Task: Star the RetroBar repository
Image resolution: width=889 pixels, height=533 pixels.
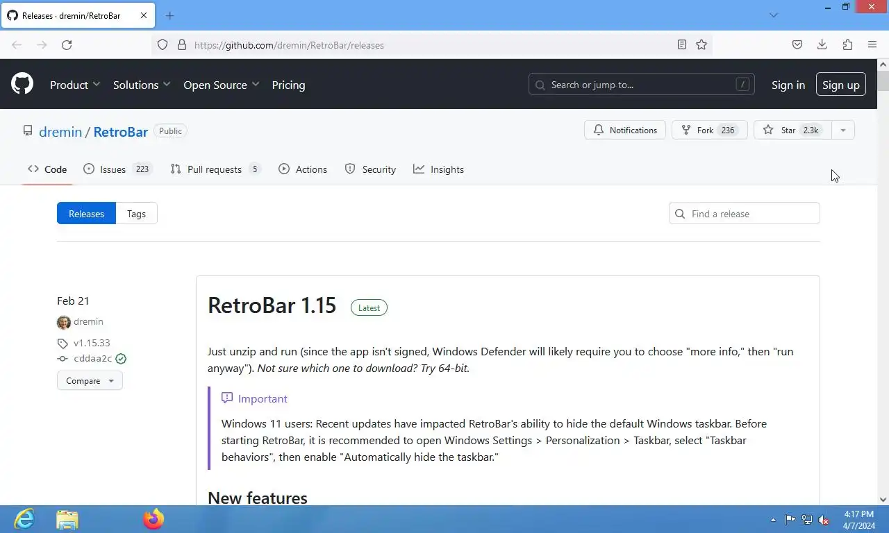Action: coord(792,130)
